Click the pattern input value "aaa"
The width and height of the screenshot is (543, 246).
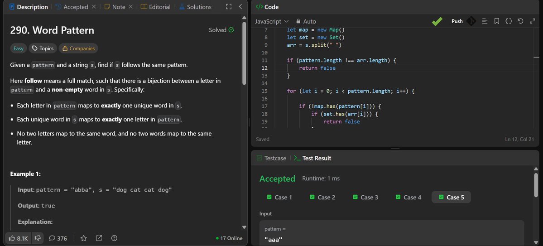tap(273, 239)
